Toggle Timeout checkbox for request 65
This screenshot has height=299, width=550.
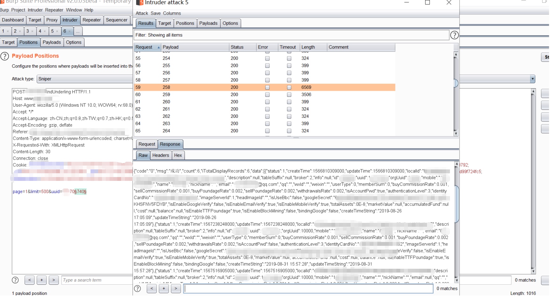289,131
